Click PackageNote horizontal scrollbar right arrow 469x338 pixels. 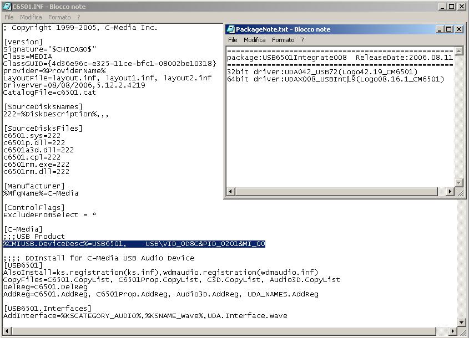[450, 191]
